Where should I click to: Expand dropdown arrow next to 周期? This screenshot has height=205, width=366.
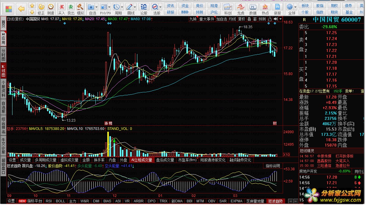[x=122, y=7]
